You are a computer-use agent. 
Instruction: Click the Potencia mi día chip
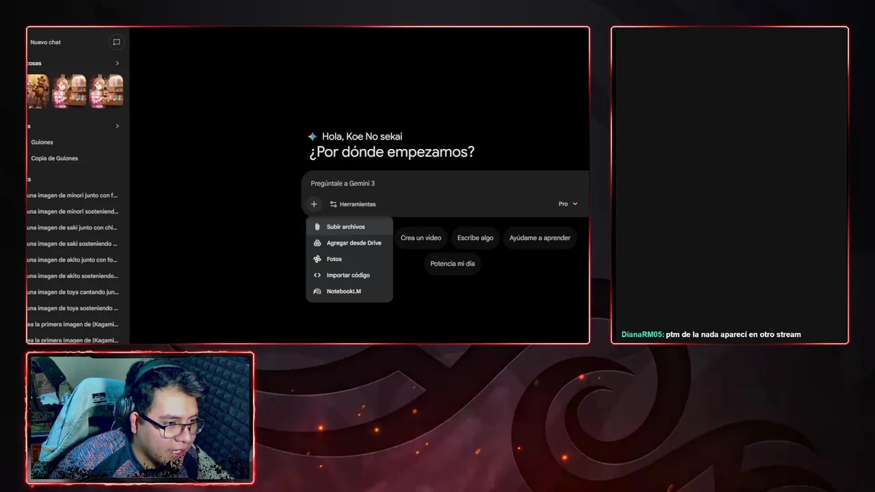(x=453, y=264)
